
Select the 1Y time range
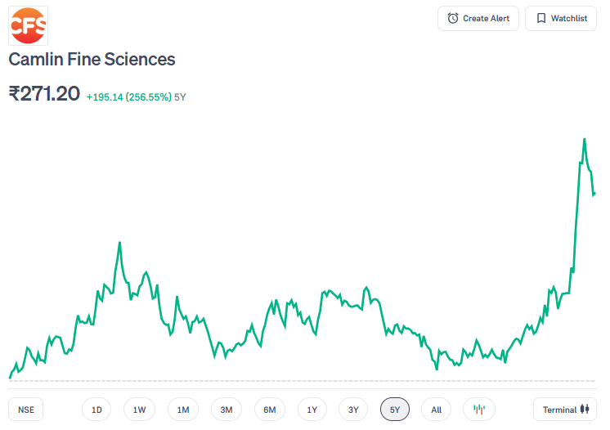coord(312,410)
